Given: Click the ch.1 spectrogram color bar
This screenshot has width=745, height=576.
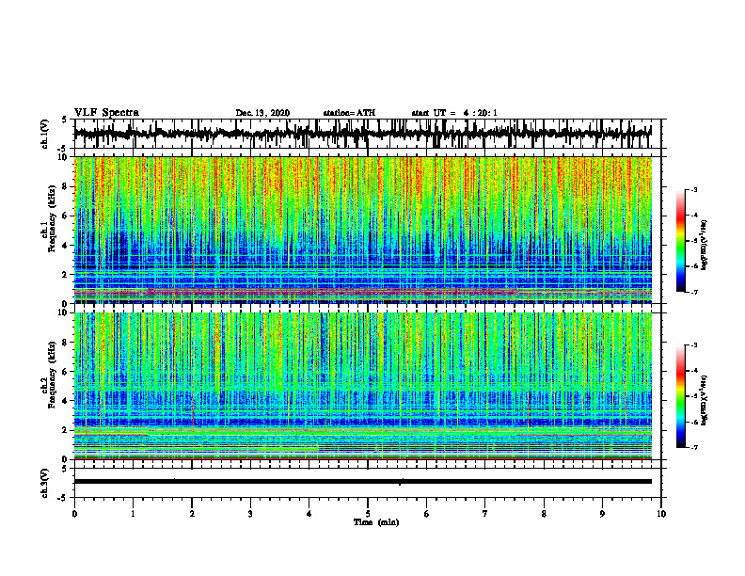Looking at the screenshot, I should 680,241.
